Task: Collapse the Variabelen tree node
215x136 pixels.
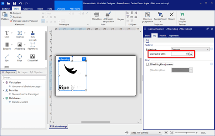Action: tap(4, 82)
